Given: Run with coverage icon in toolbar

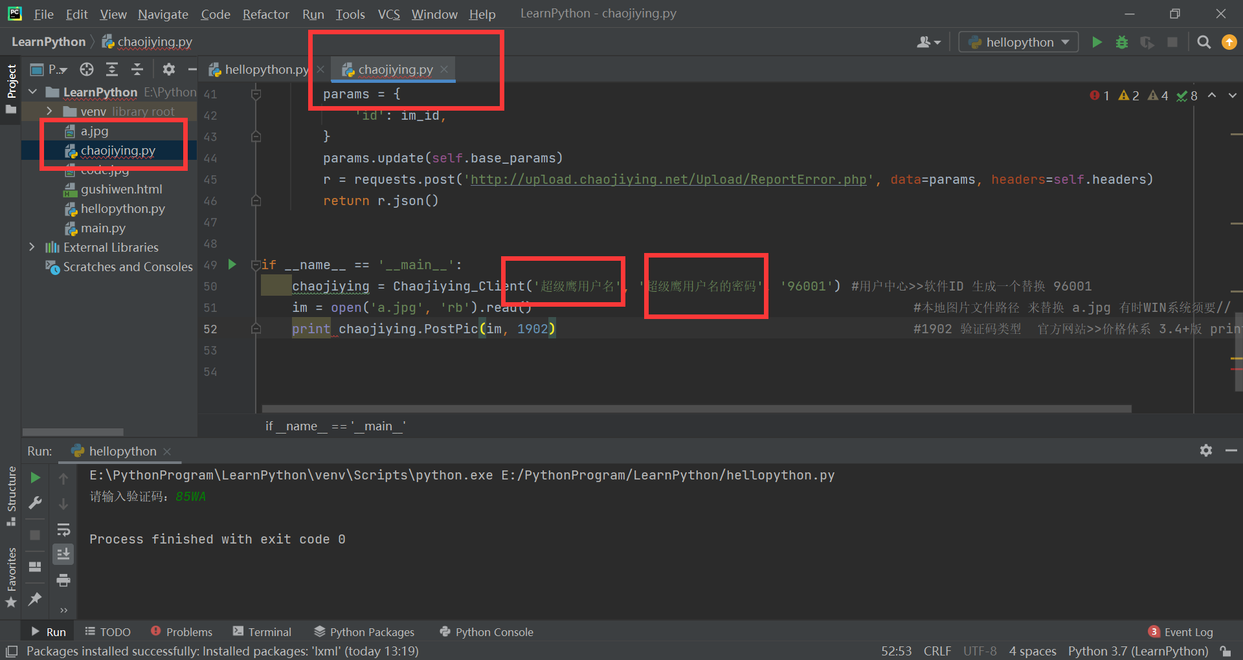Looking at the screenshot, I should 1147,42.
